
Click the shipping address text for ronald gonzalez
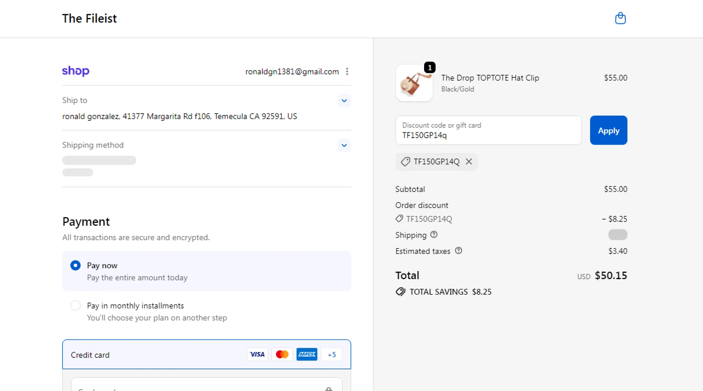179,116
